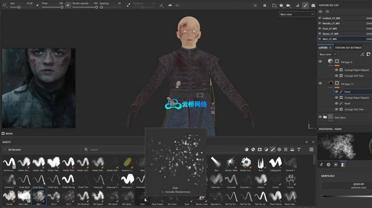Select the Layers tab
The image size is (372, 208).
click(323, 47)
